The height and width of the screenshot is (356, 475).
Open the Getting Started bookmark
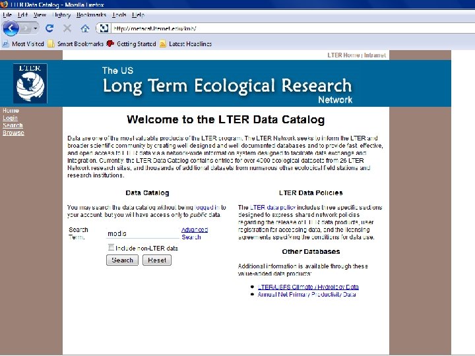coord(131,44)
